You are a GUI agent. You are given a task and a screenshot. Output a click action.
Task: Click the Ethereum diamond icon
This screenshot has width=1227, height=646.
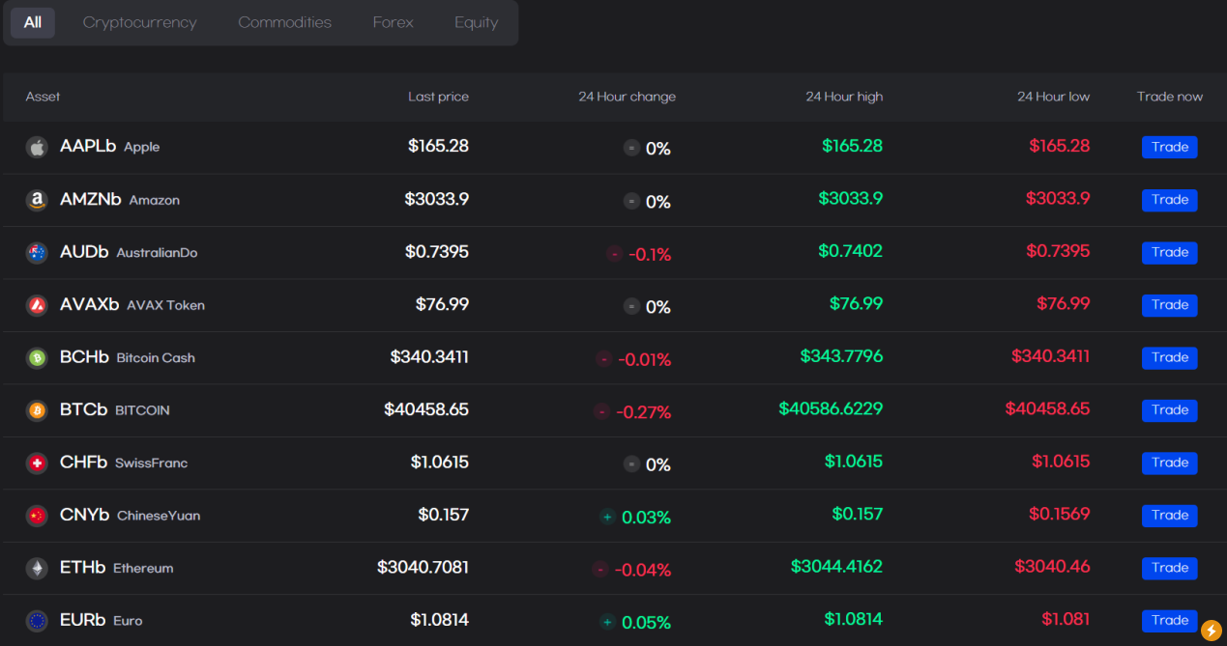[37, 568]
